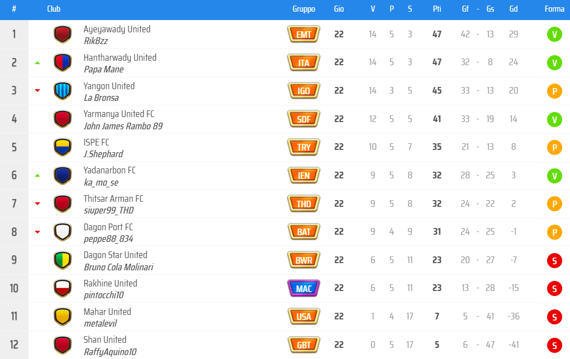Sort table by the Pti column
This screenshot has width=570, height=359.
point(437,9)
